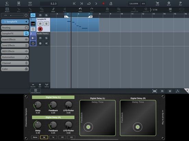Image resolution: width=189 pixels, height=141 pixels.
Task: Redo the last undone action
Action: [92, 10]
